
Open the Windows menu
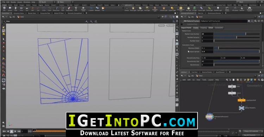pos(27,2)
